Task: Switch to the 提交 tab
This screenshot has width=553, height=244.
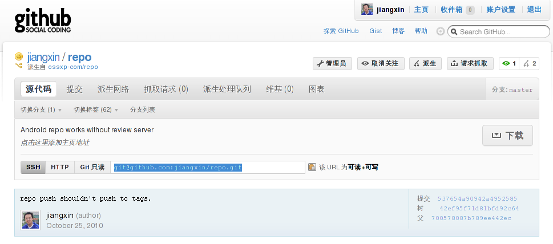Action: 74,89
